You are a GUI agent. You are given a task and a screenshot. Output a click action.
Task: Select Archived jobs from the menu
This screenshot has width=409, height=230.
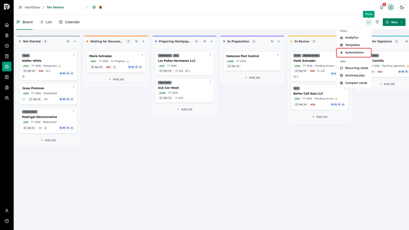pyautogui.click(x=354, y=75)
